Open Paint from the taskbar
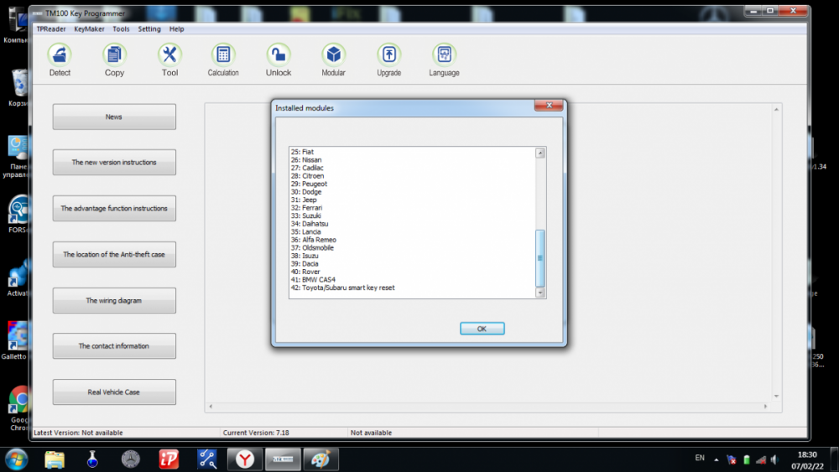The height and width of the screenshot is (472, 839). 321,459
